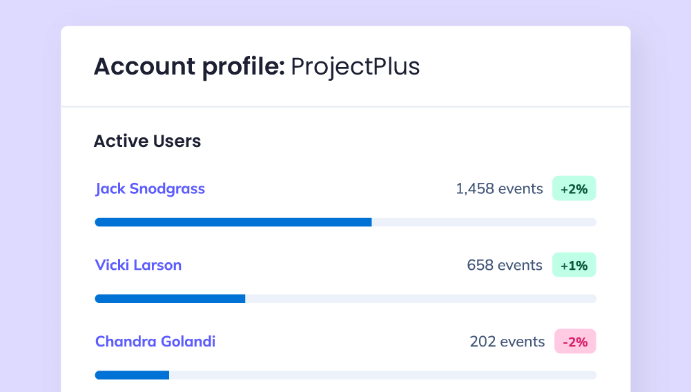Click the empty track of Jack Snodgrass's bar
Image resolution: width=691 pixels, height=392 pixels.
point(483,222)
